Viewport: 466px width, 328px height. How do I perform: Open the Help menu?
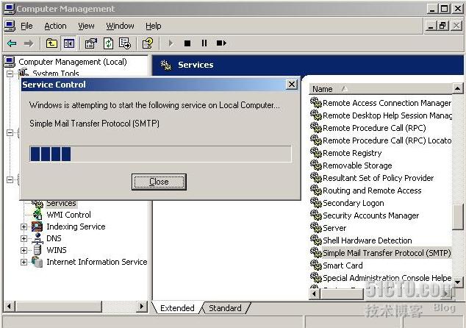coord(154,26)
